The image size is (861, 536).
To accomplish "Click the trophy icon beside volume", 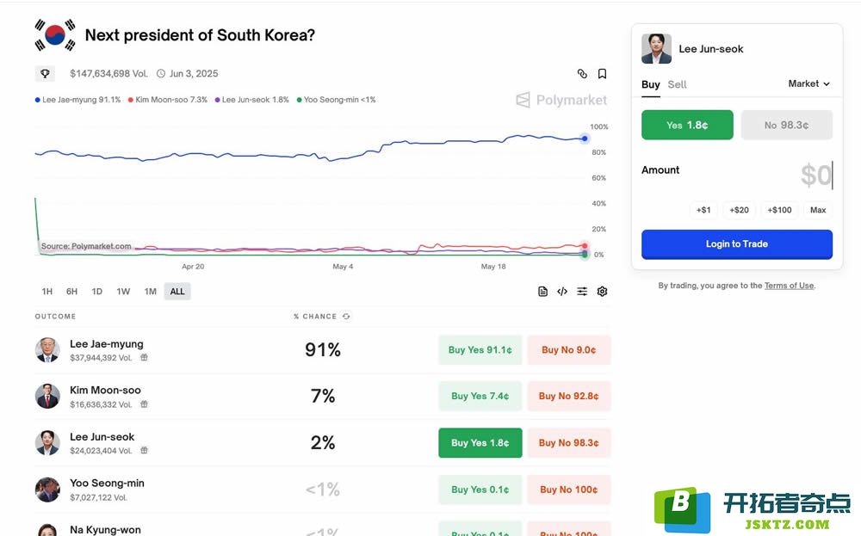I will [45, 73].
